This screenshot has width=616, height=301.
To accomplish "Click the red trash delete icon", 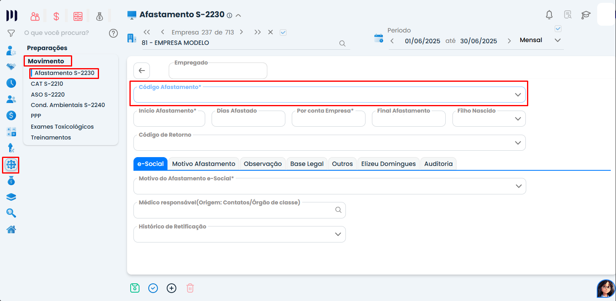I will click(190, 288).
